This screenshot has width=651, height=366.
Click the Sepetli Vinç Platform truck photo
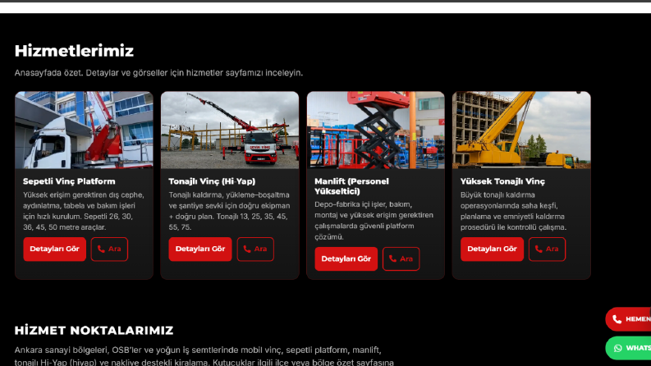(84, 130)
